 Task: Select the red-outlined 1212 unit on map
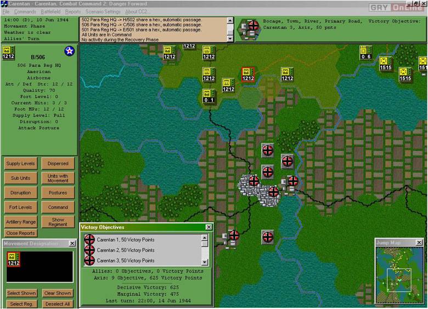point(247,74)
